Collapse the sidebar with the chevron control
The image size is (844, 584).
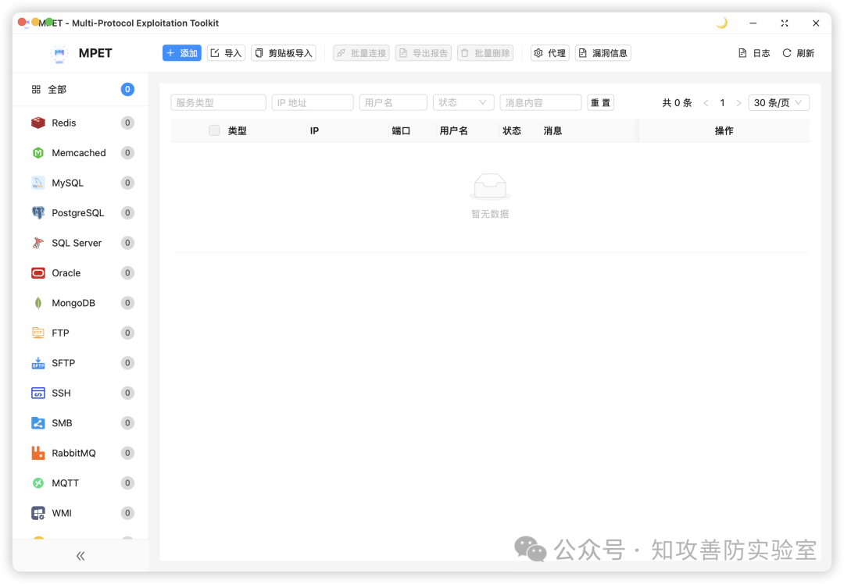80,556
